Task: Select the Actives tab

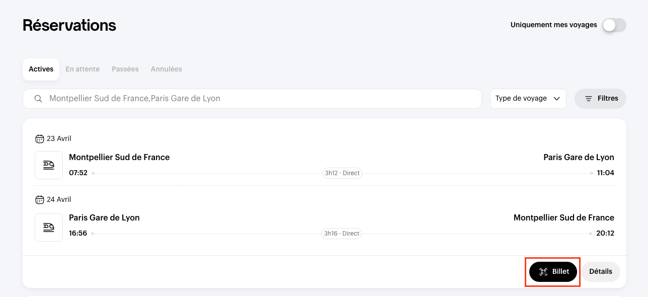Action: click(x=41, y=69)
